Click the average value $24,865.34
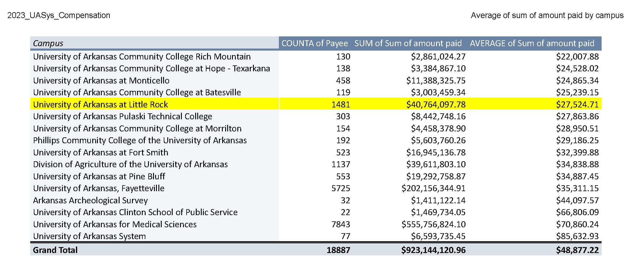 pyautogui.click(x=577, y=80)
